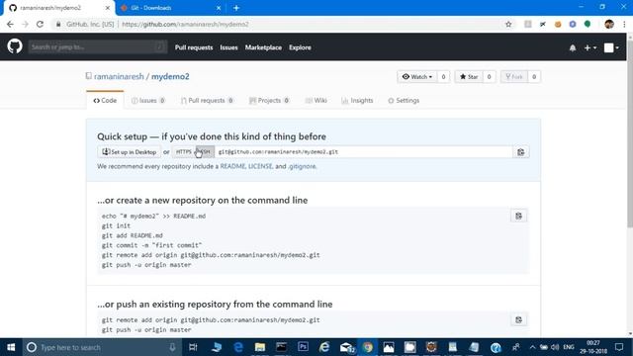Click the Fork button

pyautogui.click(x=514, y=77)
